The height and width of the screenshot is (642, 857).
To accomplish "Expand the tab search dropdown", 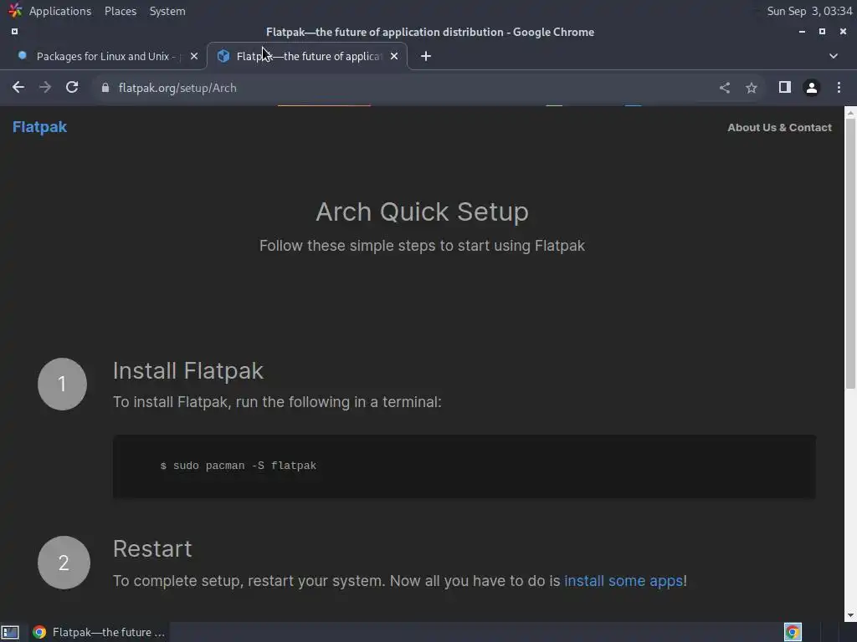I will 834,56.
